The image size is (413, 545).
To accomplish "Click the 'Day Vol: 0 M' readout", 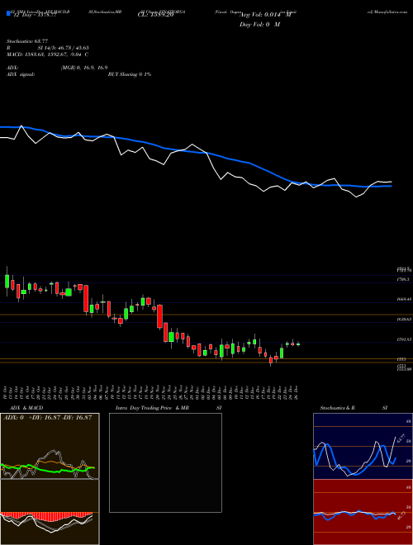I will click(x=259, y=24).
